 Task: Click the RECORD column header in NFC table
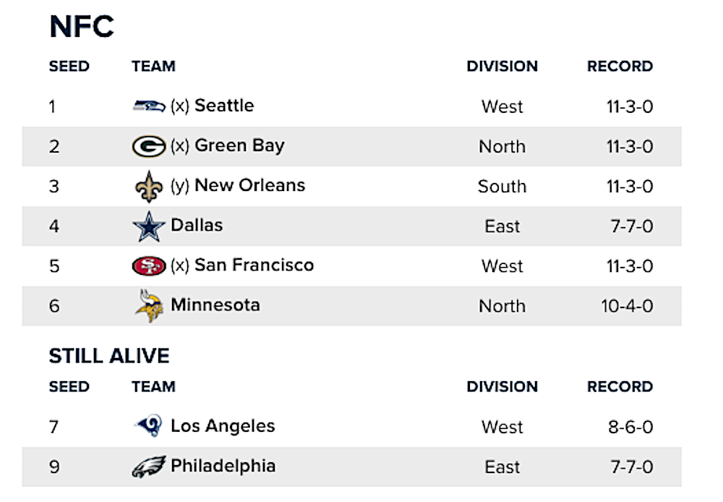(x=620, y=67)
